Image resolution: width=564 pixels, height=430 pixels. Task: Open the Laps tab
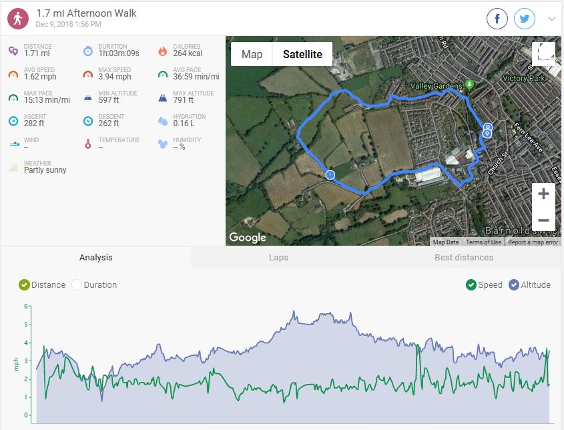[278, 258]
